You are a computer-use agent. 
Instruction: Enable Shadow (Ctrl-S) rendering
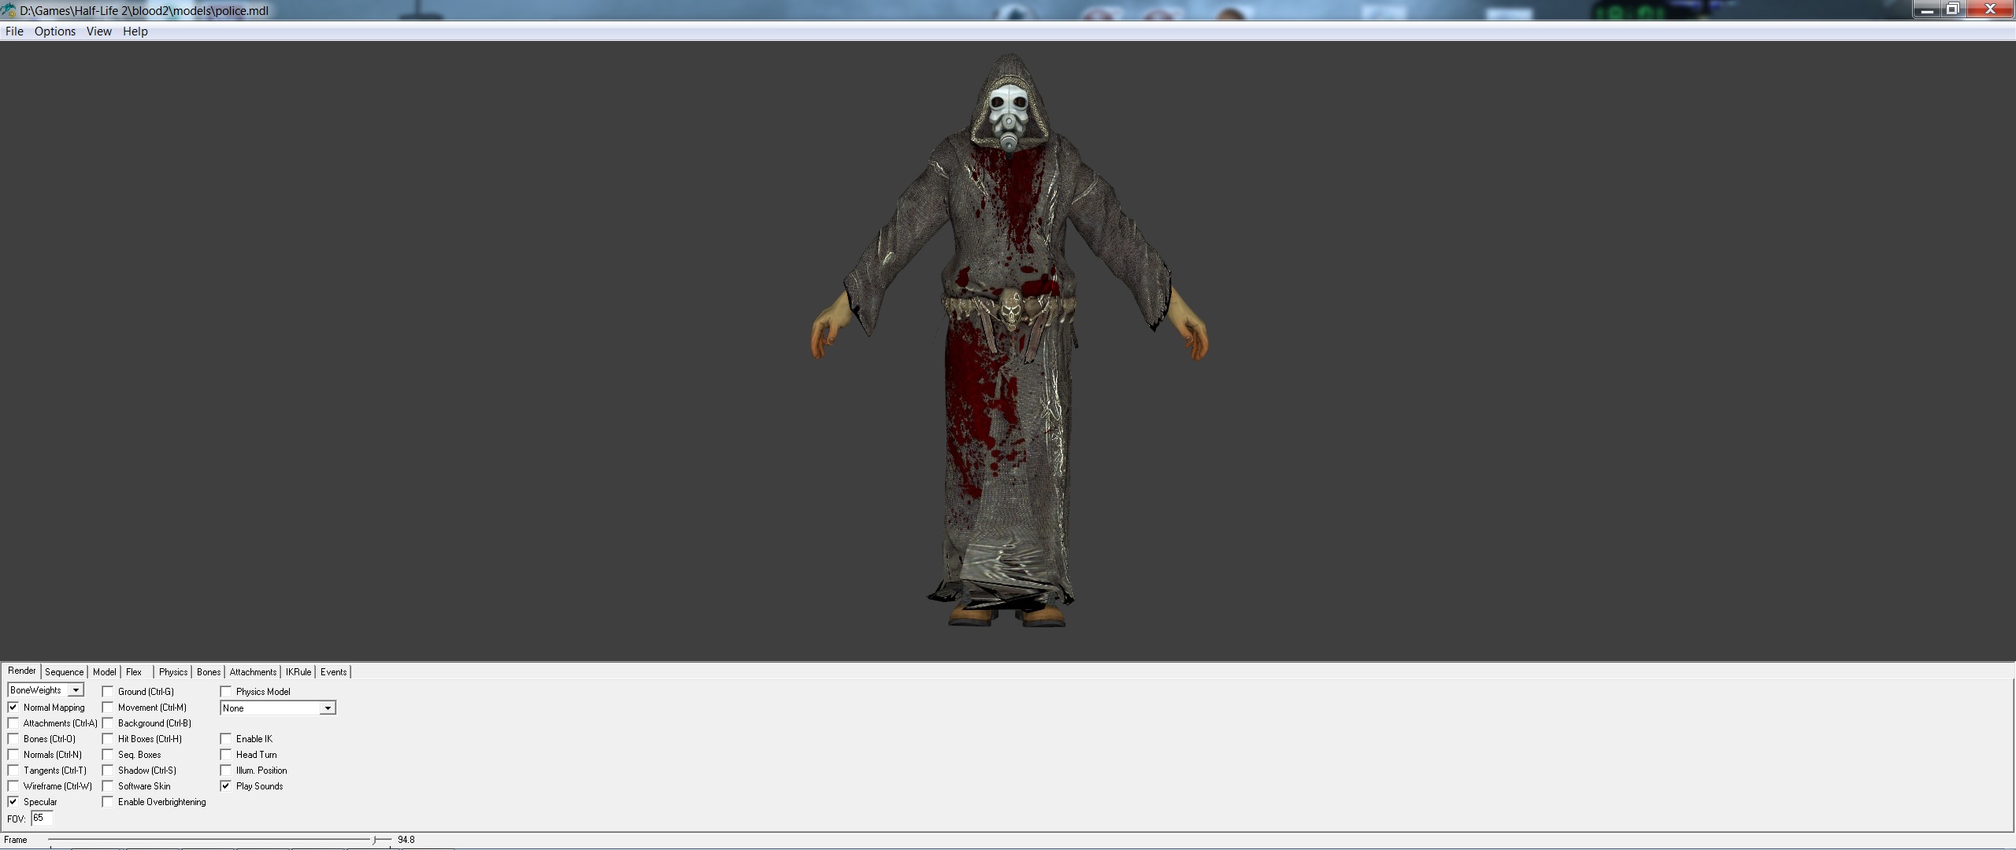pos(108,770)
